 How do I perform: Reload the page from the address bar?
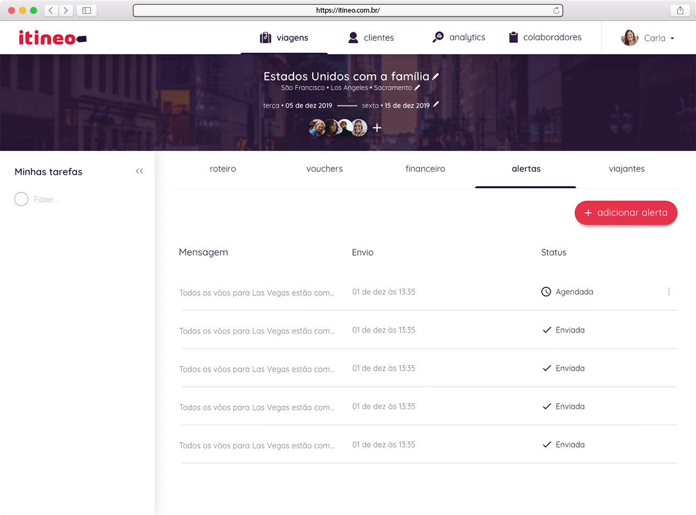click(x=556, y=10)
